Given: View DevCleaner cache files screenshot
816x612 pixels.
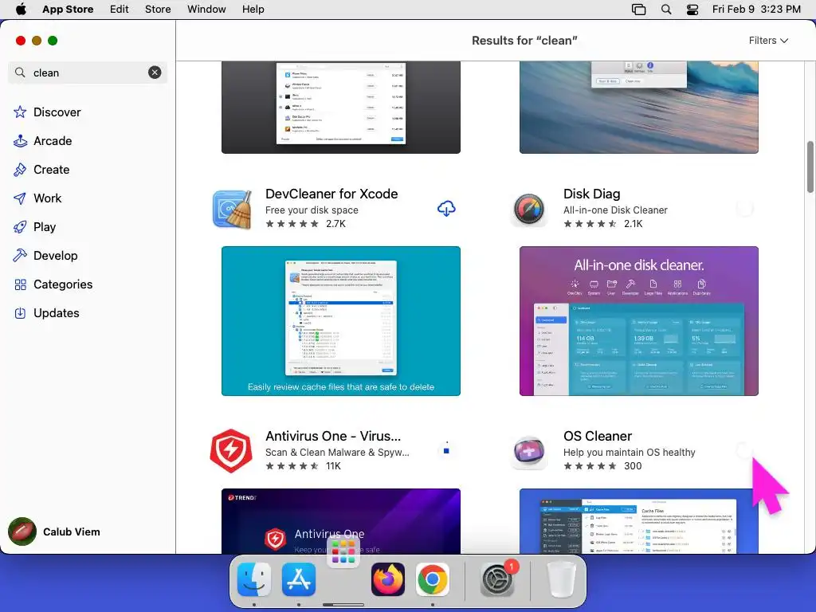Looking at the screenshot, I should coord(341,321).
